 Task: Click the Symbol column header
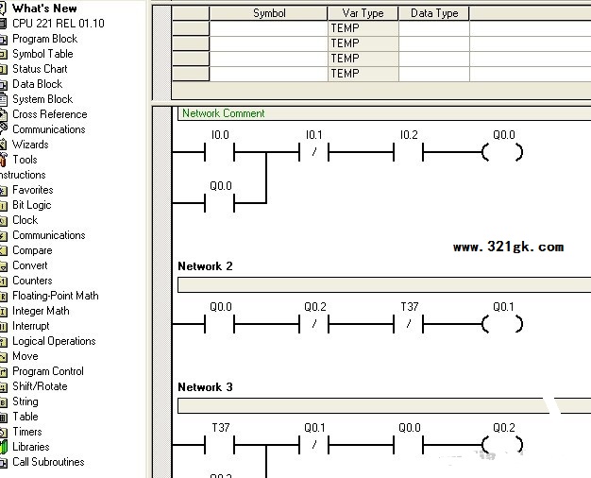pos(269,13)
